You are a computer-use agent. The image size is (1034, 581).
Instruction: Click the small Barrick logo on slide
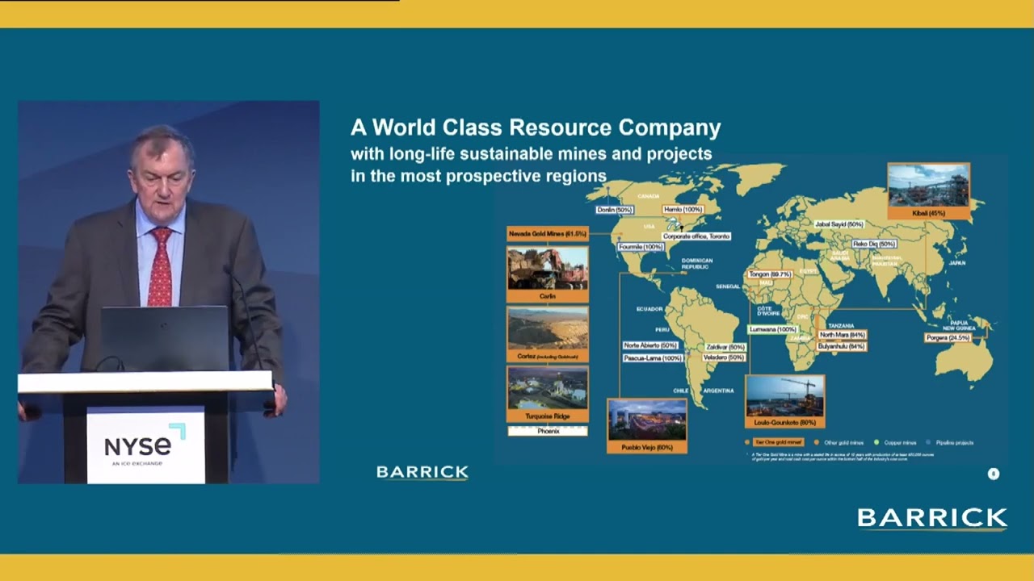click(x=422, y=472)
